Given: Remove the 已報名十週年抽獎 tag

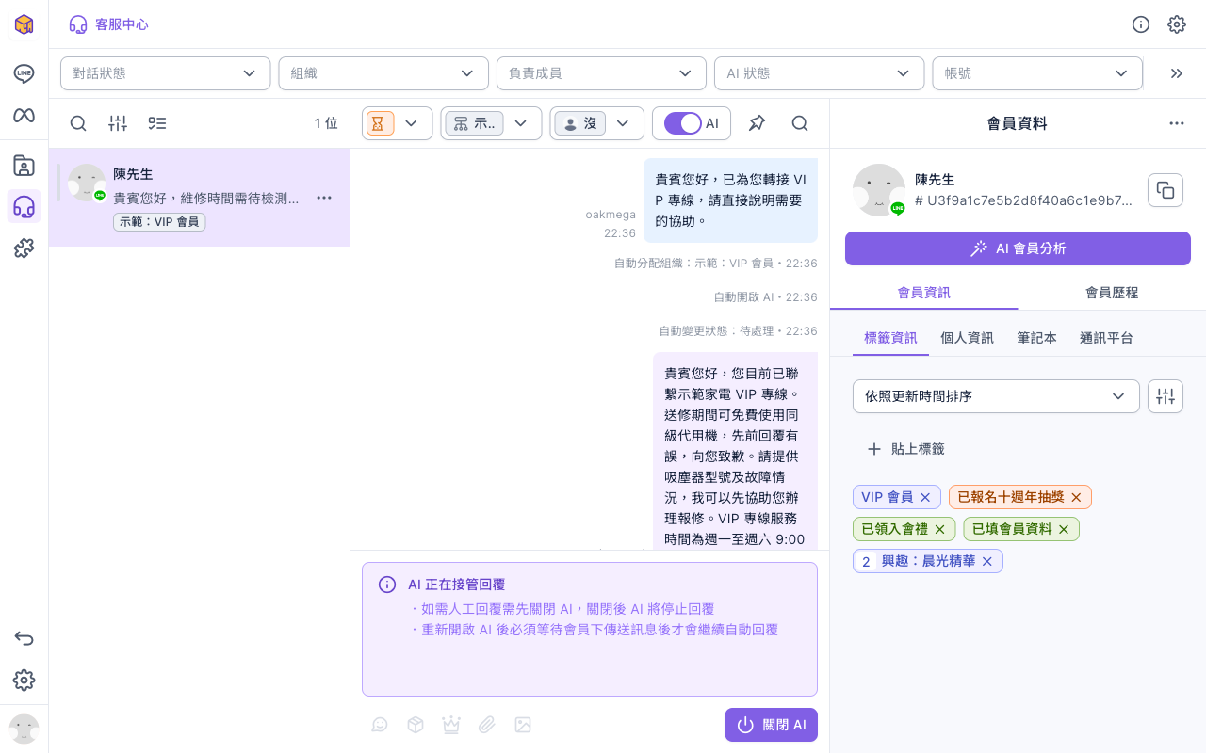Looking at the screenshot, I should pyautogui.click(x=1076, y=497).
